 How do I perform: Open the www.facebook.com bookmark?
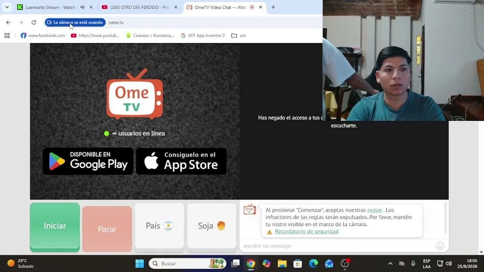pos(43,36)
